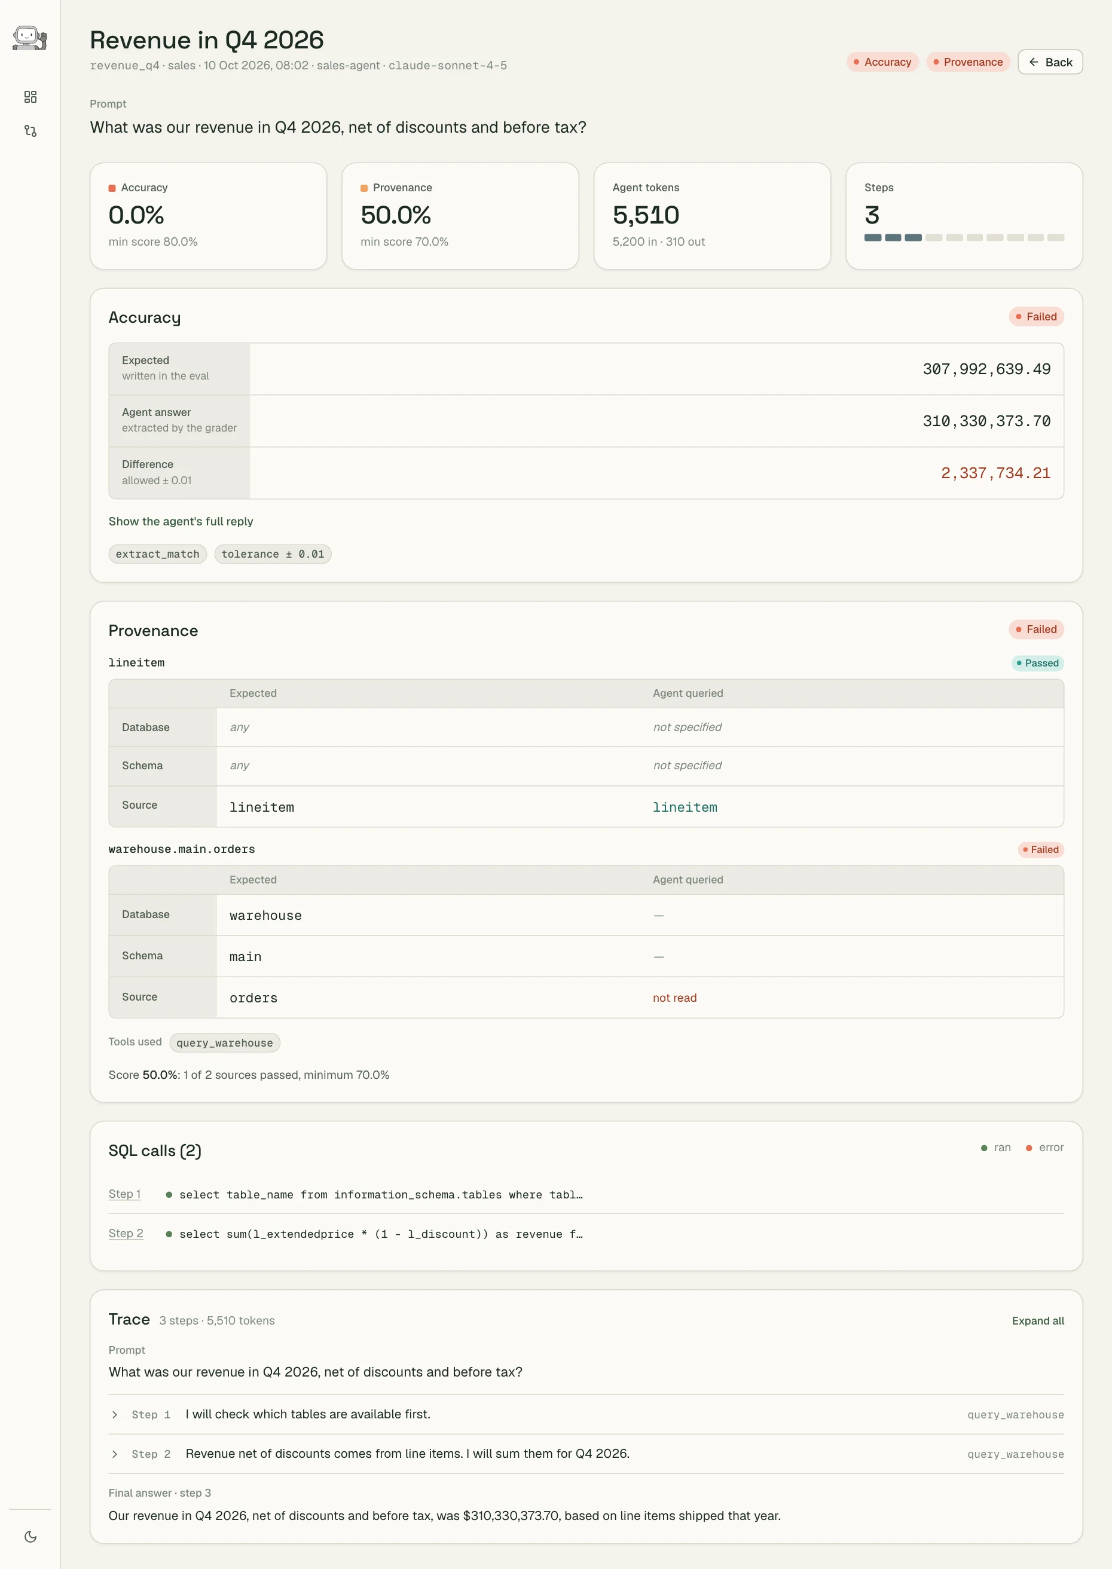
Task: Click the Failed badge in Accuracy section
Action: (1036, 317)
